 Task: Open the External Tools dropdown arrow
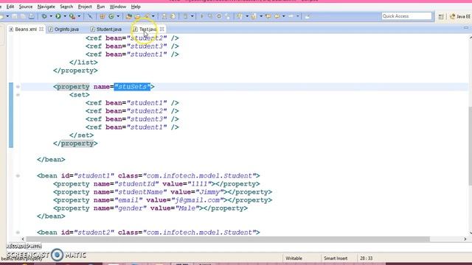click(x=79, y=16)
